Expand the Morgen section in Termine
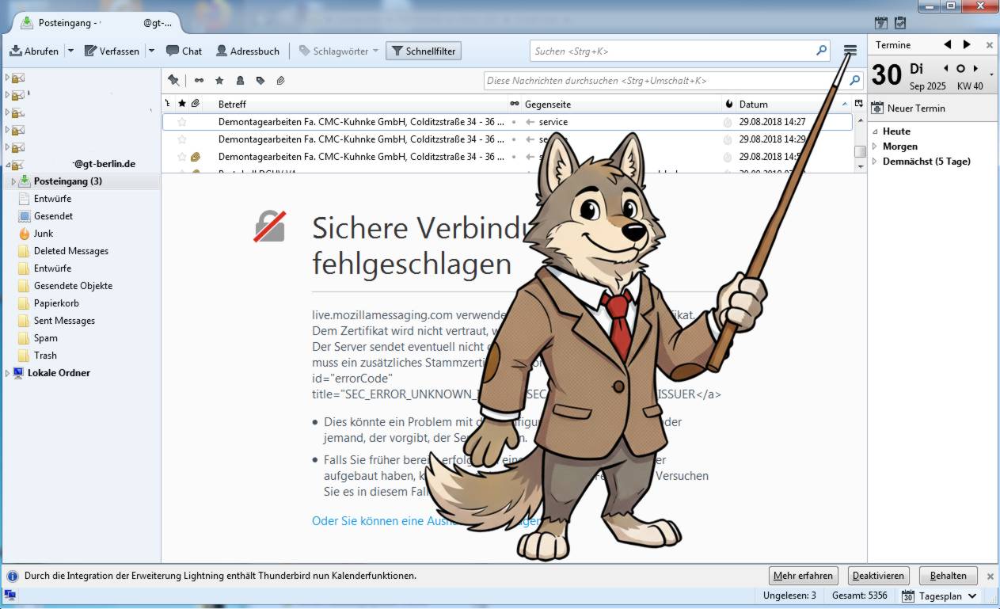Viewport: 1000px width, 609px height. (x=875, y=147)
